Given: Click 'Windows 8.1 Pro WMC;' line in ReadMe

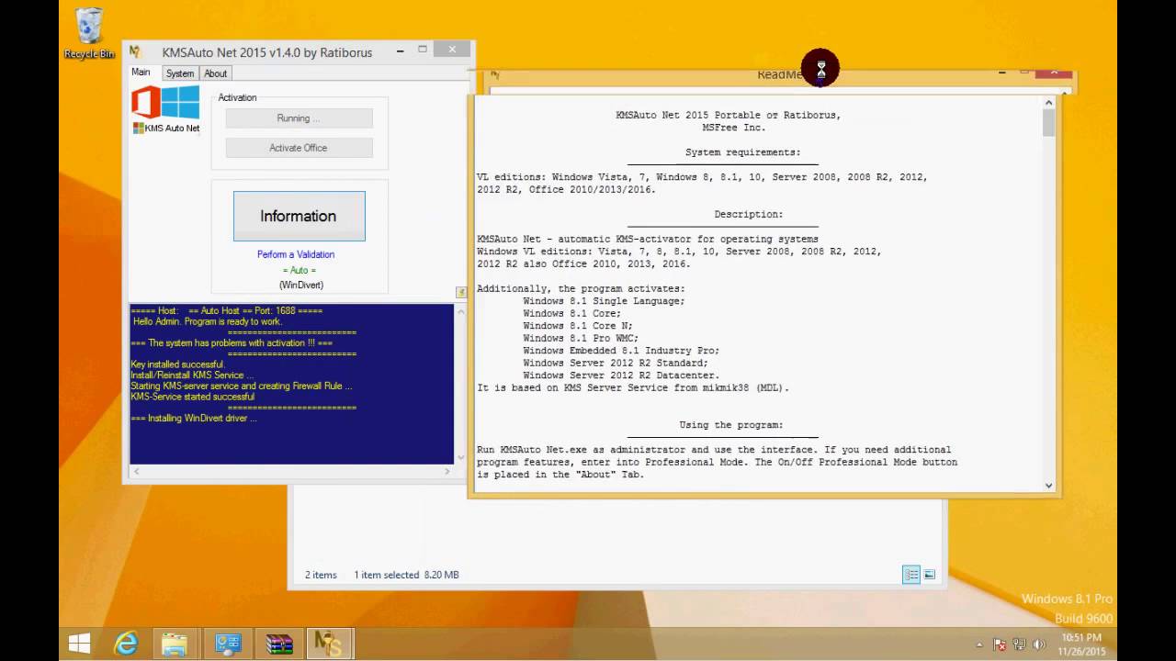Looking at the screenshot, I should click(x=581, y=338).
